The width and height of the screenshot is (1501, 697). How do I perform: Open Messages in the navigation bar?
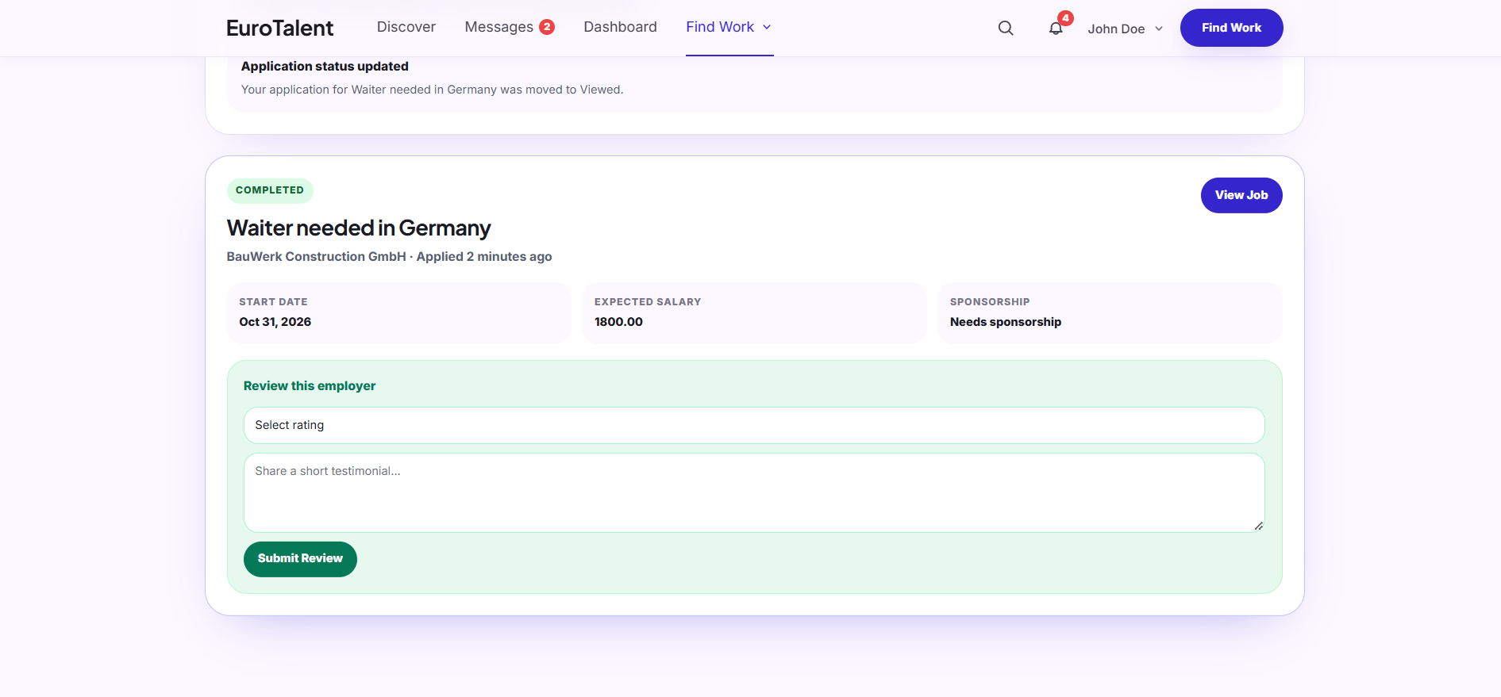tap(510, 27)
